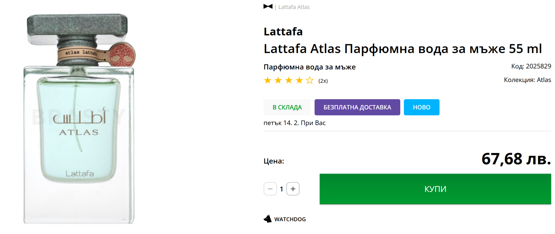The image size is (555, 234).
Task: Click the empty fifth rating star
Action: click(x=310, y=80)
